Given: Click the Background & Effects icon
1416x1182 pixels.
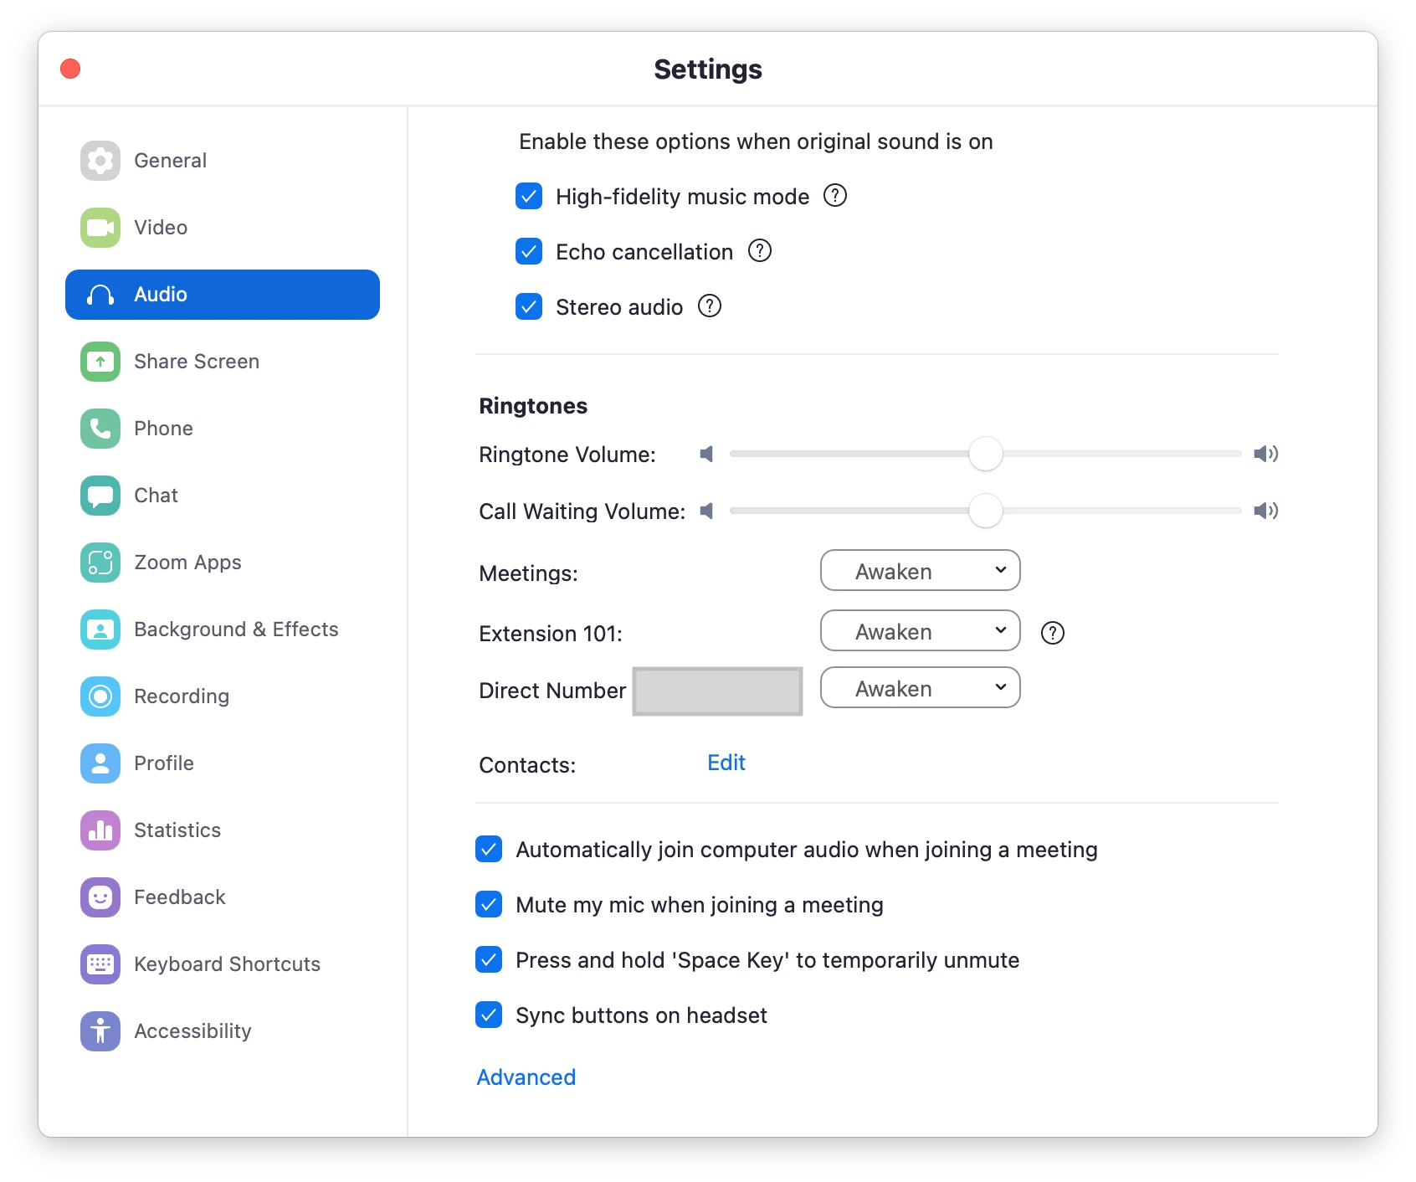Looking at the screenshot, I should click(x=100, y=630).
